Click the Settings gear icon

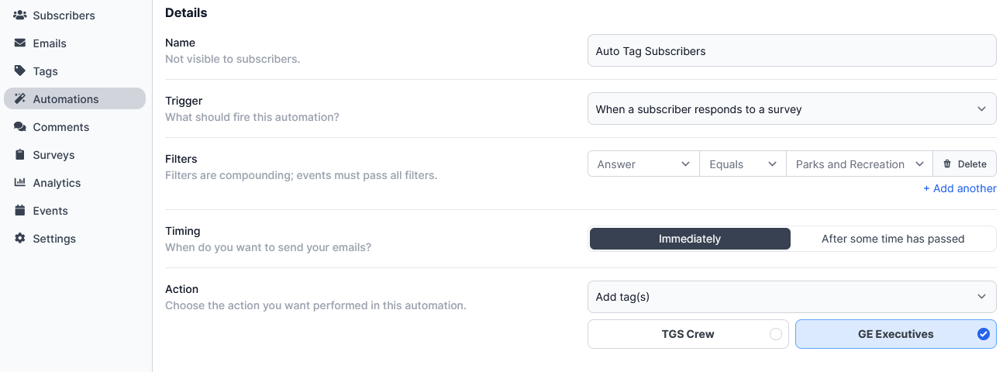[x=20, y=239]
